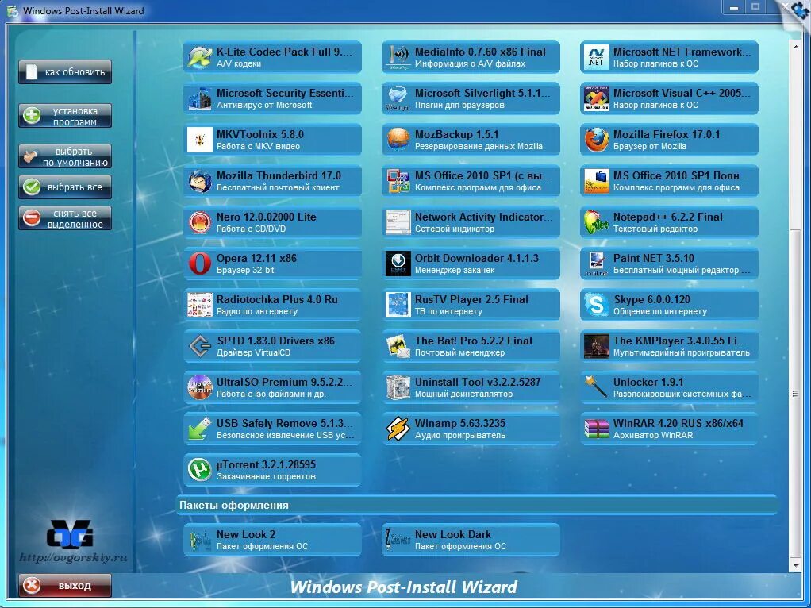The height and width of the screenshot is (608, 811).
Task: Click 'Браузер 32-bit' description text
Action: click(x=245, y=270)
